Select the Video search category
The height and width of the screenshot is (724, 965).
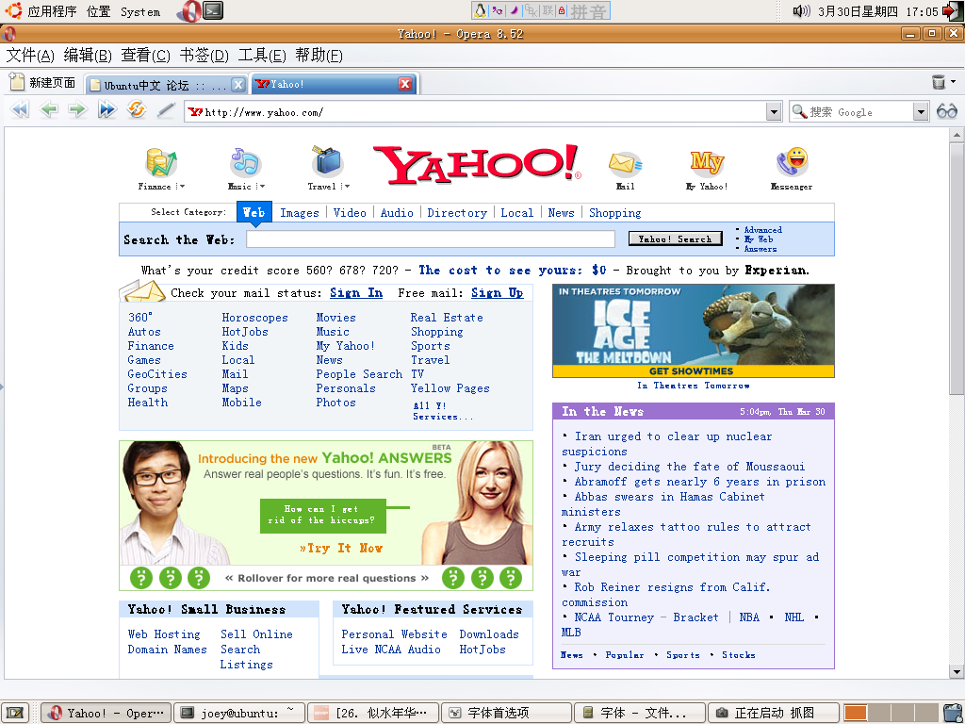350,213
